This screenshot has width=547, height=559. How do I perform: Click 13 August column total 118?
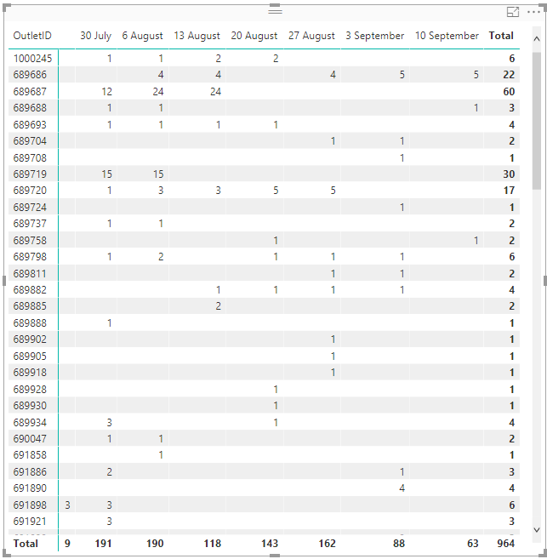point(213,544)
